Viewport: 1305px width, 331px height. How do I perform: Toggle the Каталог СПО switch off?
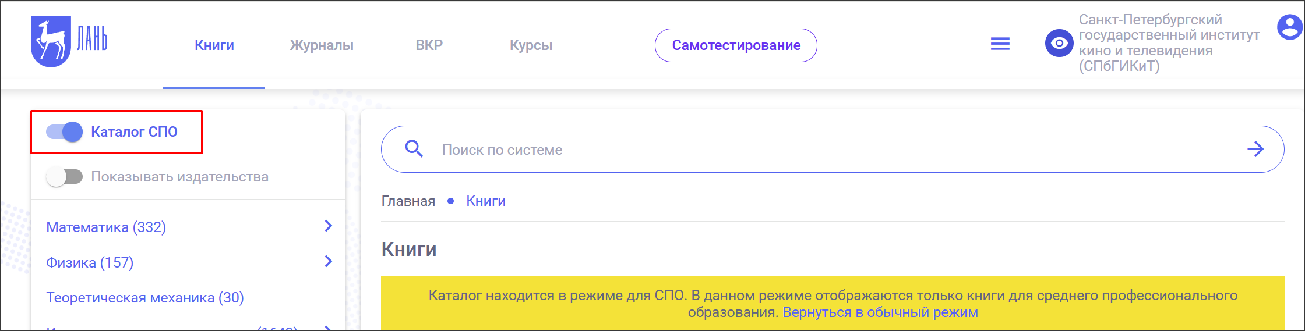tap(65, 132)
